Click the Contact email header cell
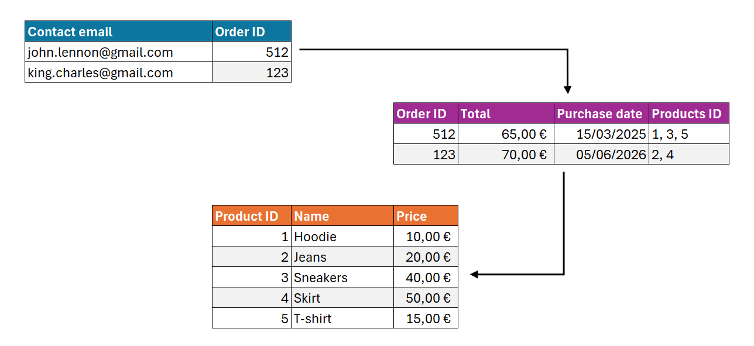Viewport: 754px width, 346px height. pos(118,32)
